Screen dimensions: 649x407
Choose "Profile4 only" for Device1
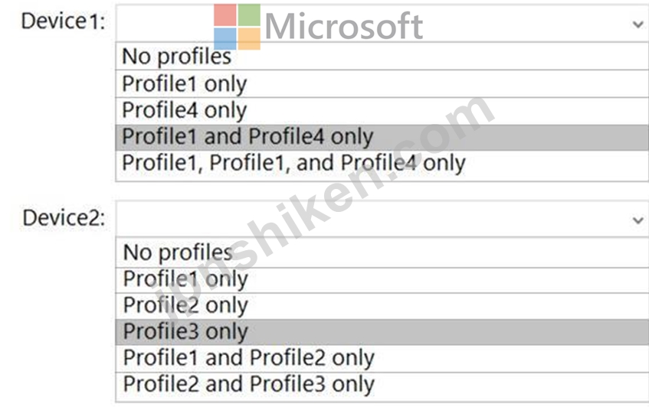tap(382, 110)
